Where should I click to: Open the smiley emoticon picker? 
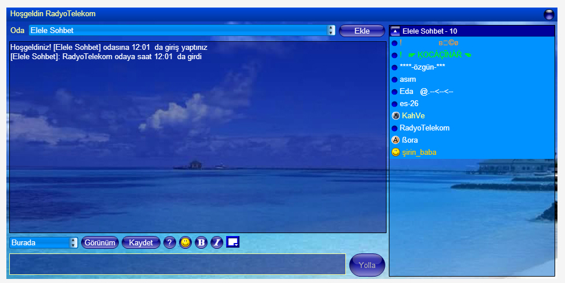pos(185,242)
